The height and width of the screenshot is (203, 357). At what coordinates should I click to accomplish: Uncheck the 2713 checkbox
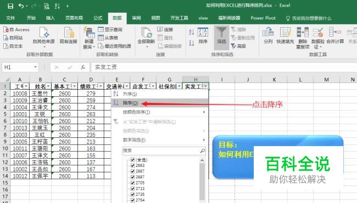click(132, 188)
